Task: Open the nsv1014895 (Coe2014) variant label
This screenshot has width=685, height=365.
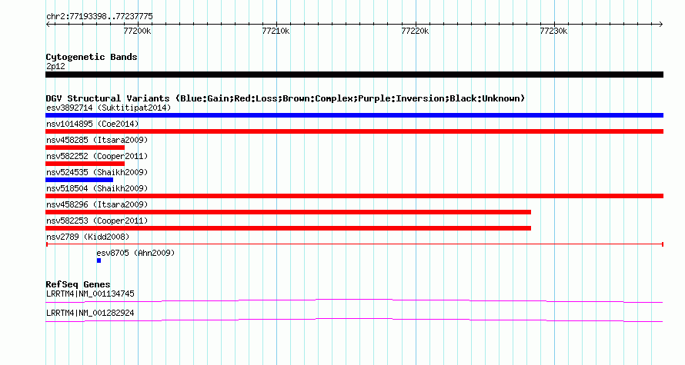Action: coord(92,124)
